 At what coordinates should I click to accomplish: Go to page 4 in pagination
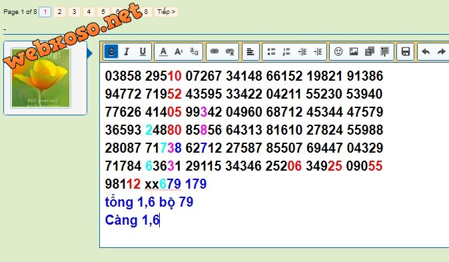point(89,12)
